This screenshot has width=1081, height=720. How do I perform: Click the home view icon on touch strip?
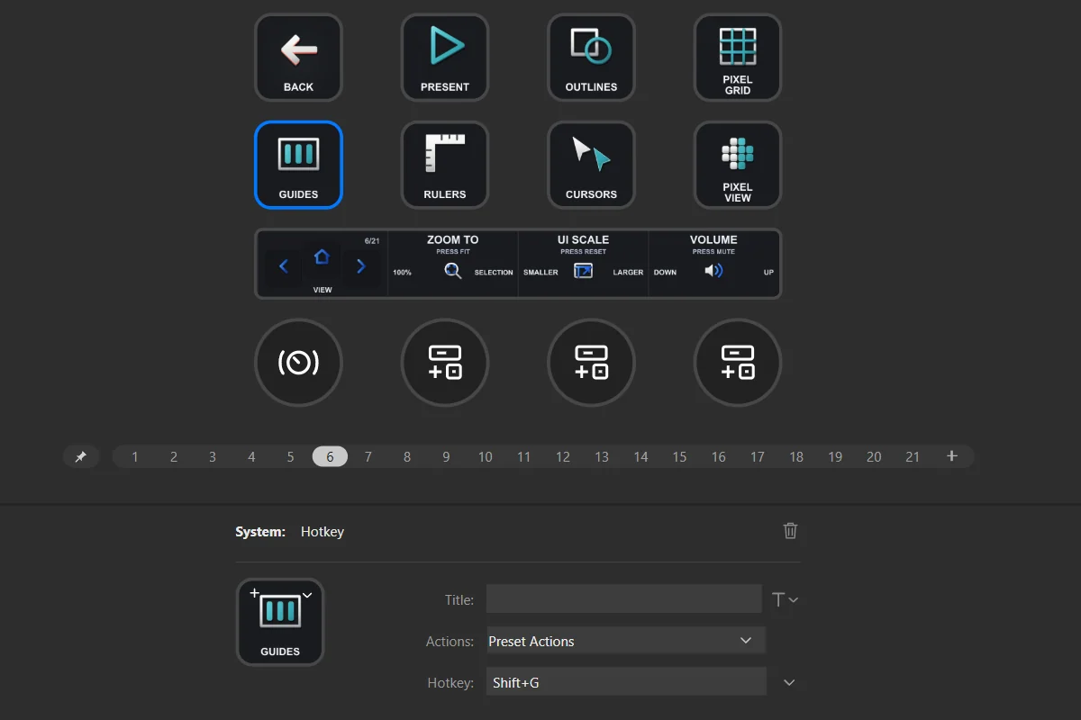[x=322, y=257]
